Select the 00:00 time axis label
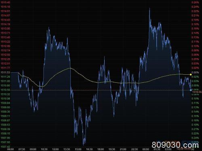The image size is (202, 151). tap(146, 149)
